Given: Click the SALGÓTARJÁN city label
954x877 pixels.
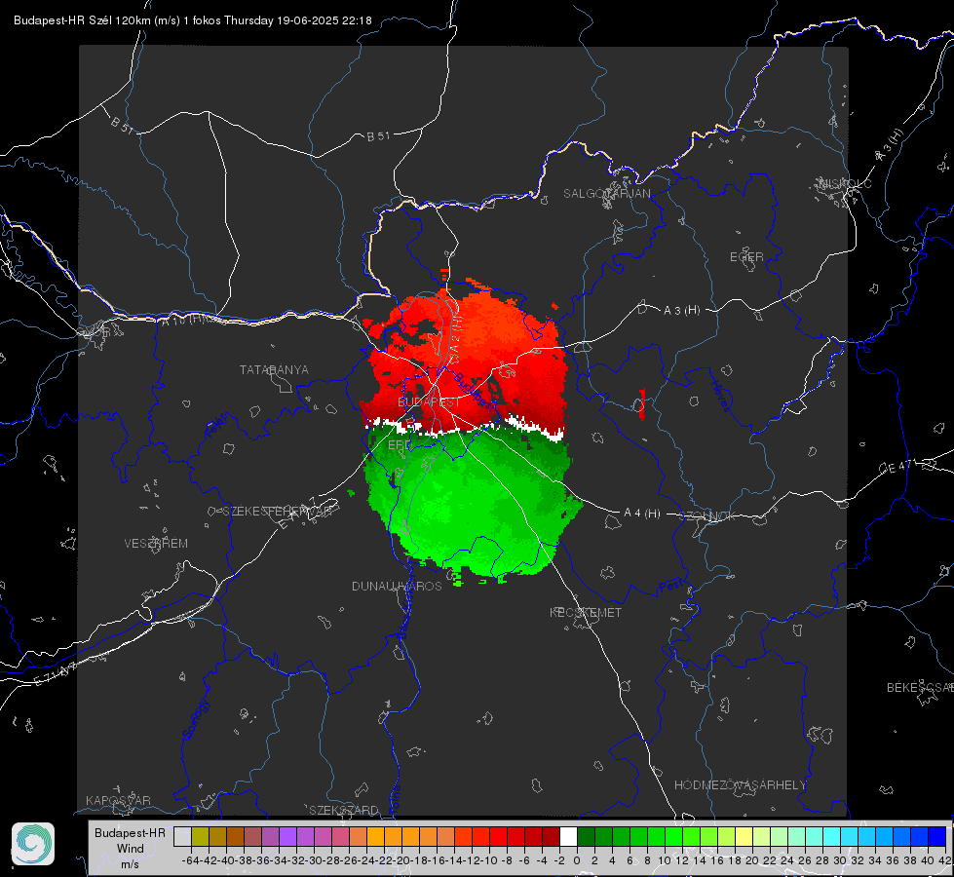Looking at the screenshot, I should click(606, 194).
